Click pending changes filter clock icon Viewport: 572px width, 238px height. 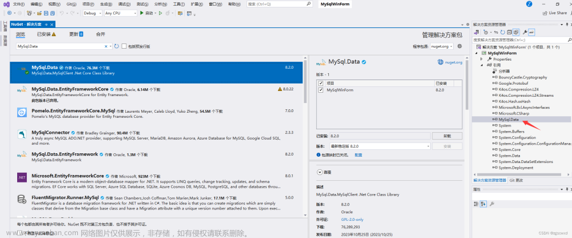(486, 32)
